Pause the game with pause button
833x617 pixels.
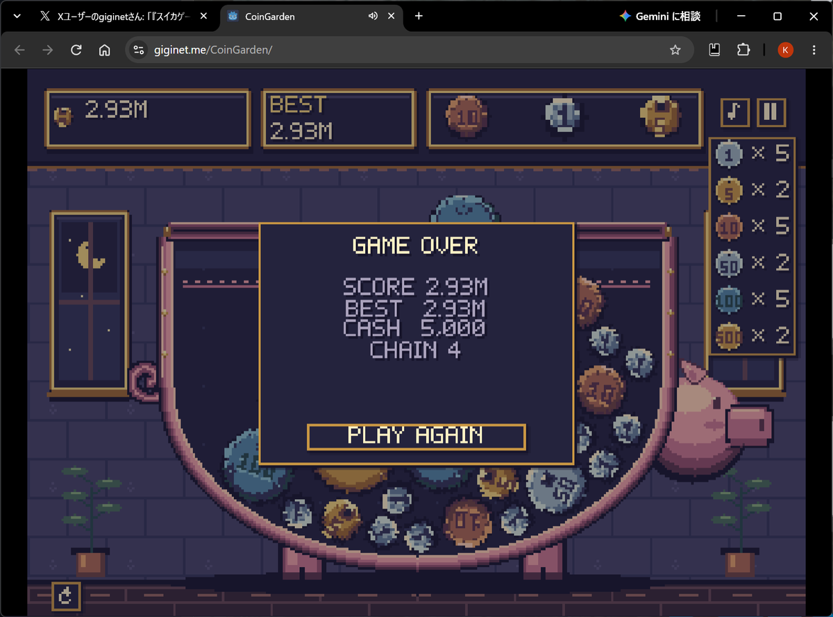tap(771, 112)
